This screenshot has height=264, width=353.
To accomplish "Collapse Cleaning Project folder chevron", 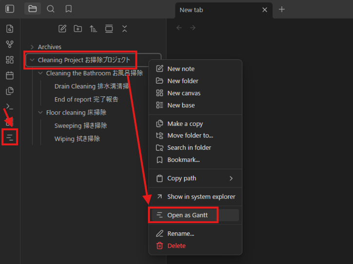I will tap(32, 60).
